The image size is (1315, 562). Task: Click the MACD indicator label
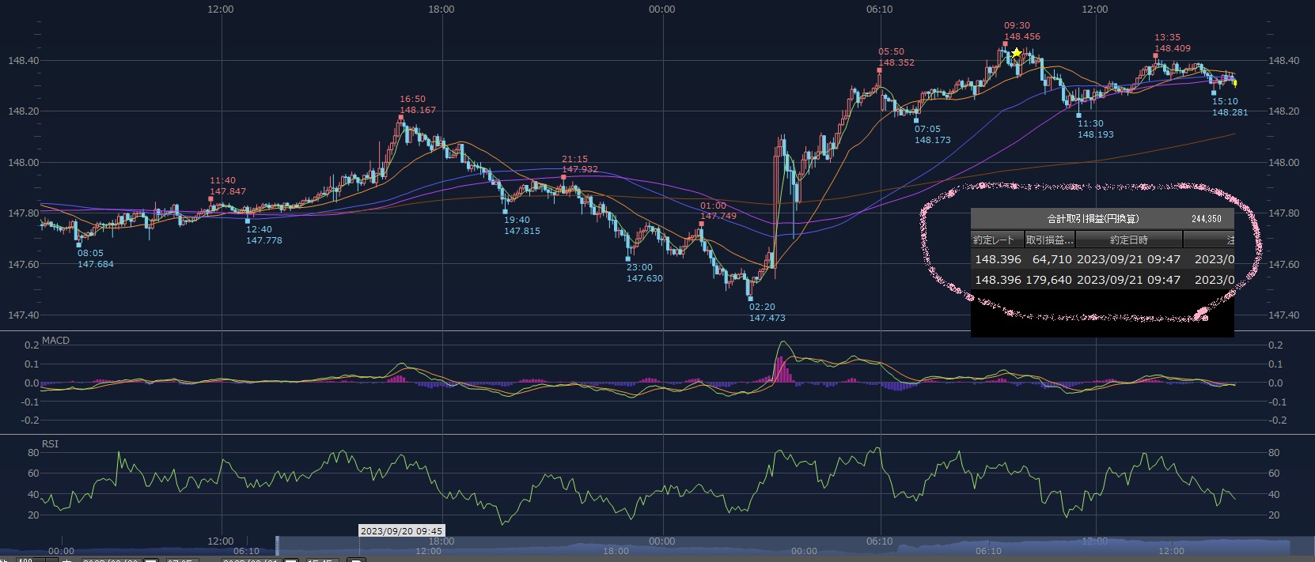pyautogui.click(x=55, y=341)
